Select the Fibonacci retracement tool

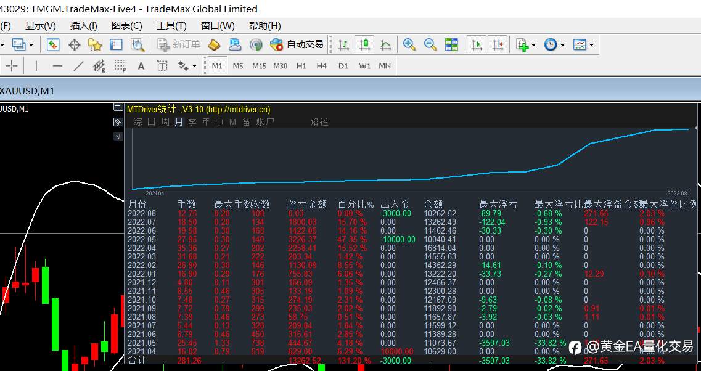[x=120, y=66]
